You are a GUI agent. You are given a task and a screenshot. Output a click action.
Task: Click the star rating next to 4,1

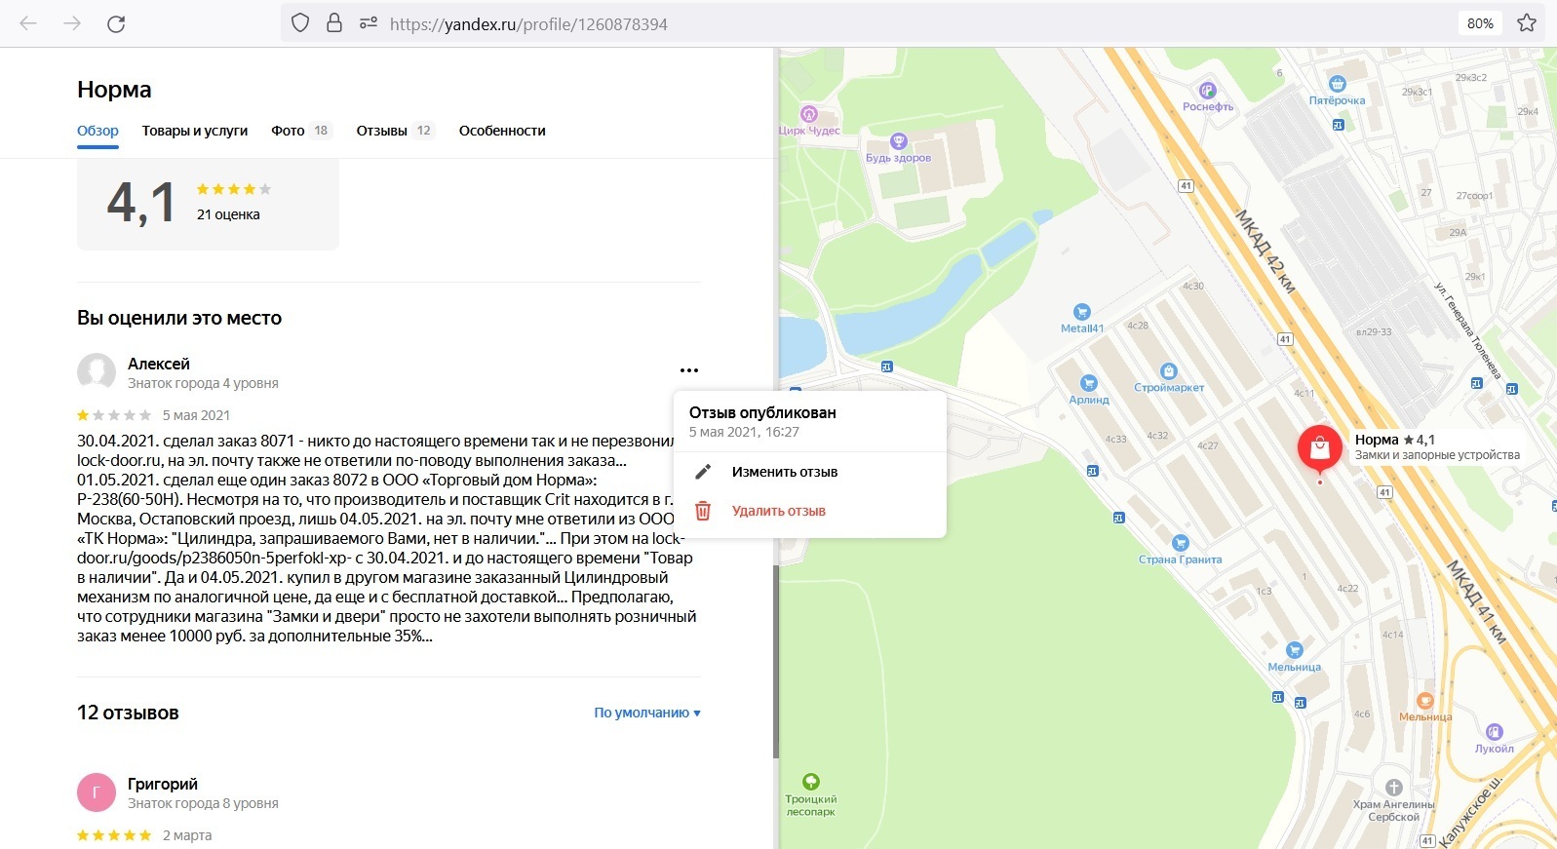[x=234, y=189]
